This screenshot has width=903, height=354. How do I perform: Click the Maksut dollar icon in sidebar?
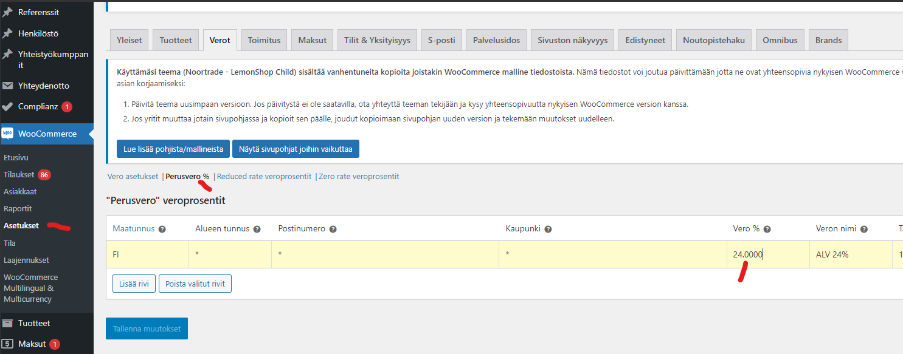point(7,344)
